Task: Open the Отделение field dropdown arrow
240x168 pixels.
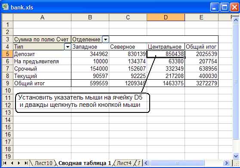Action: 105,40
